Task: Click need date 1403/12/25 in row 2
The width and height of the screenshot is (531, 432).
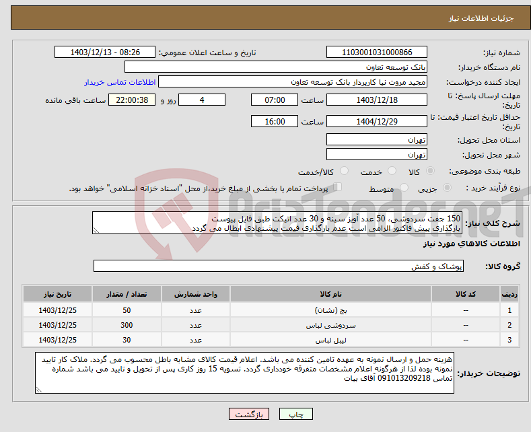Action: 58,326
